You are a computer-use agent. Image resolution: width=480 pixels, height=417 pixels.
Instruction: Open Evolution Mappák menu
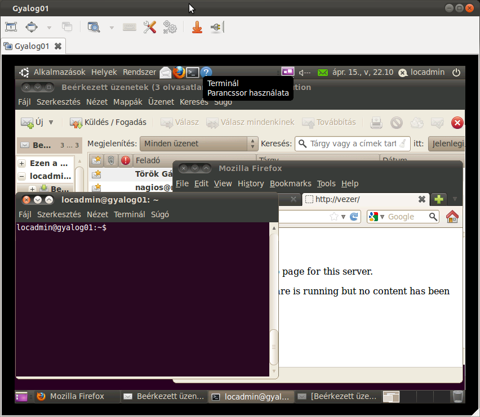pyautogui.click(x=128, y=102)
